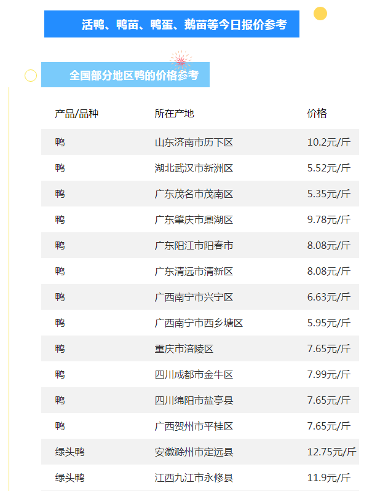
Task: Click the pink firework burst icon
Action: tap(181, 60)
